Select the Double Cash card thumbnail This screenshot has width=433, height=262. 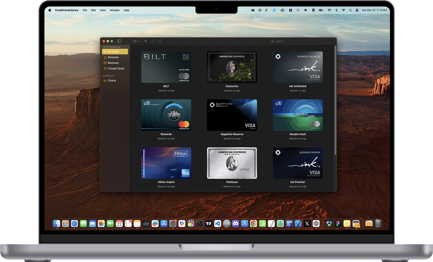(298, 115)
